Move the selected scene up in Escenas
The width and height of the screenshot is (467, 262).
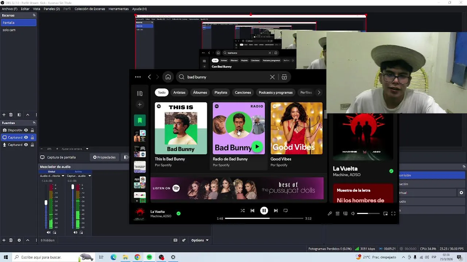(27, 115)
